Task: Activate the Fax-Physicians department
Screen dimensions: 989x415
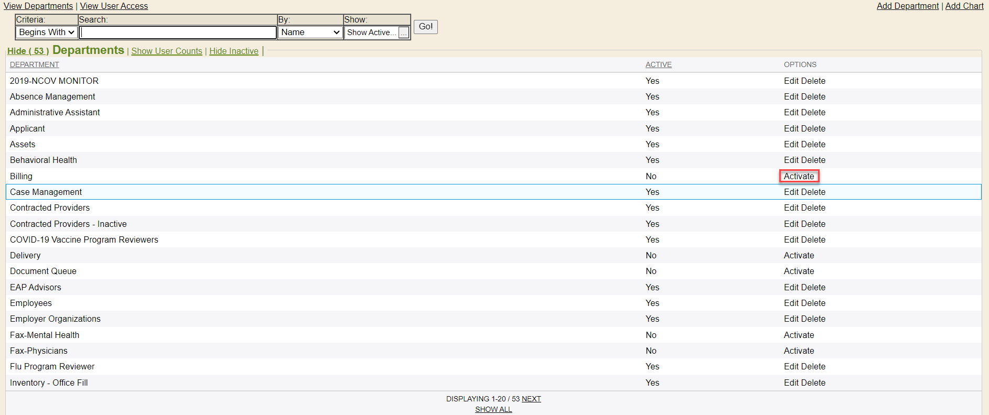Action: point(799,351)
